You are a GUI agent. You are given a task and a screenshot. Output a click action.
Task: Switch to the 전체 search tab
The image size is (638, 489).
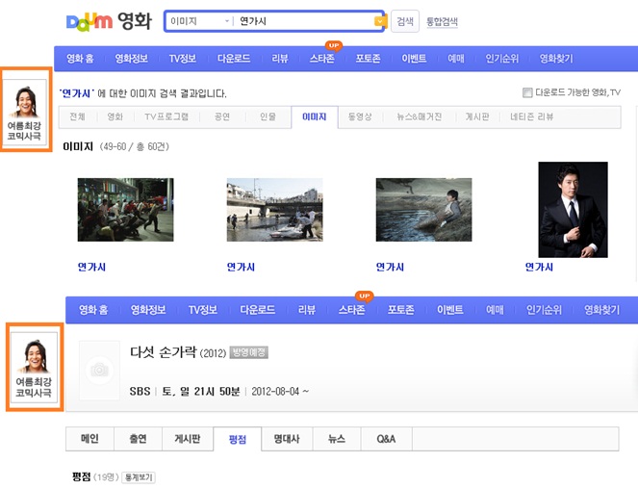tap(77, 116)
